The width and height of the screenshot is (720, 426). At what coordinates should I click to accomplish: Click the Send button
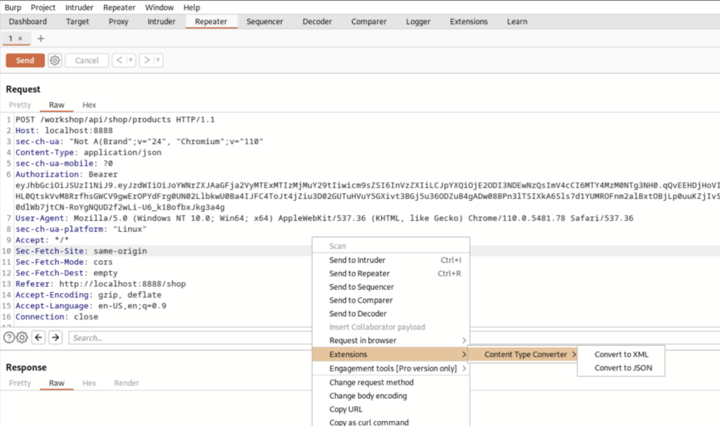click(25, 60)
